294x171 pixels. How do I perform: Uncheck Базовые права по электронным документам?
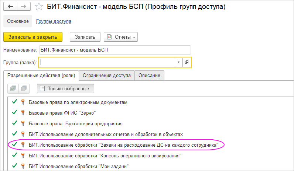tap(14, 102)
